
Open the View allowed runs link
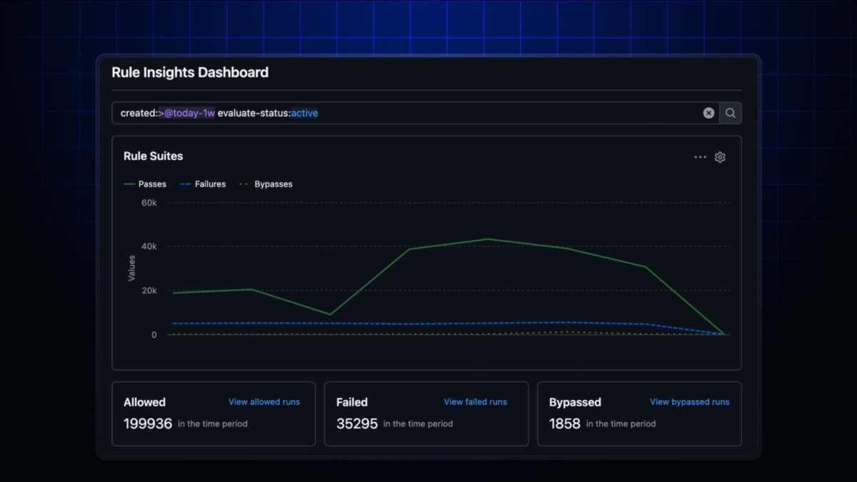point(264,402)
